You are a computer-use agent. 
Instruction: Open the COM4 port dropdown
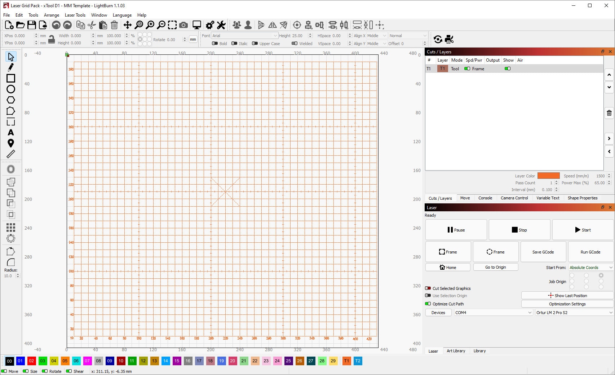pos(493,312)
